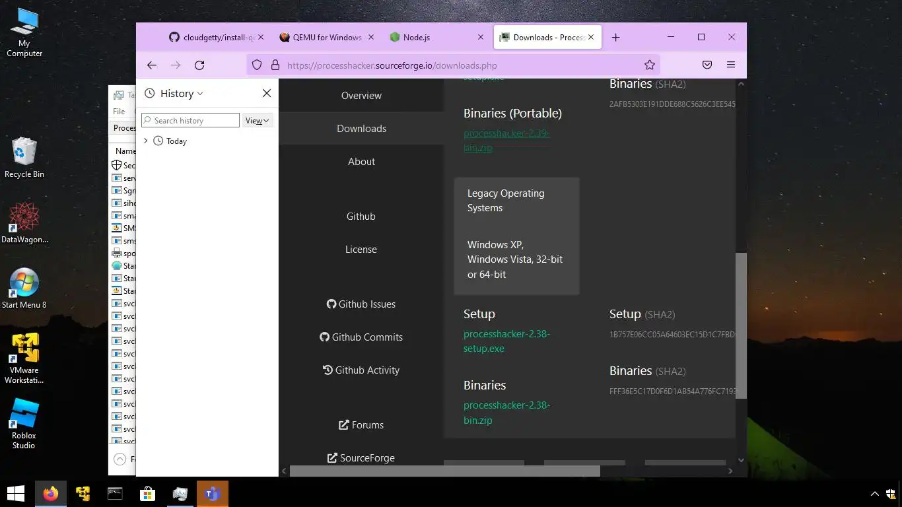Viewport: 902px width, 507px height.
Task: Select the Roblox Studio desktop shortcut
Action: click(24, 424)
